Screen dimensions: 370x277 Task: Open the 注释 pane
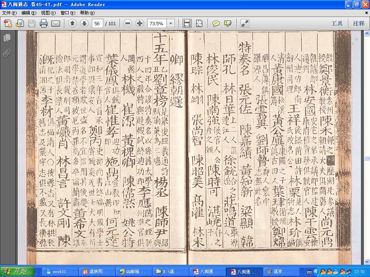[x=359, y=23]
